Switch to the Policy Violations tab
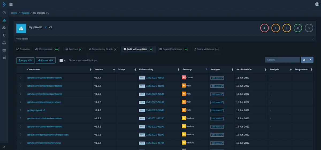 (206, 49)
